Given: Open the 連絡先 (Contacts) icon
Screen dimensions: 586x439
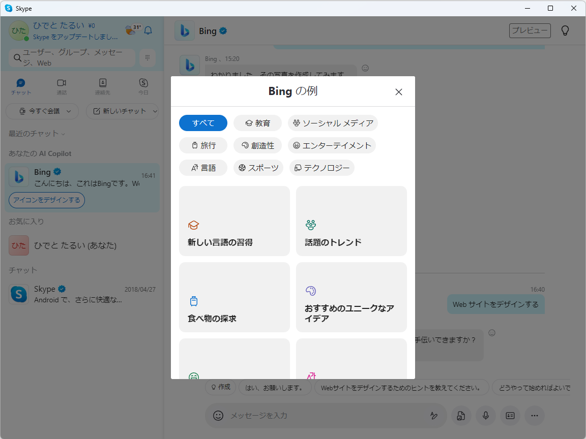Looking at the screenshot, I should (102, 86).
